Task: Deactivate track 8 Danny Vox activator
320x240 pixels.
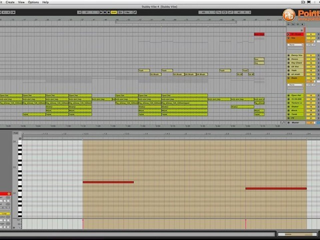Action: pos(311,55)
